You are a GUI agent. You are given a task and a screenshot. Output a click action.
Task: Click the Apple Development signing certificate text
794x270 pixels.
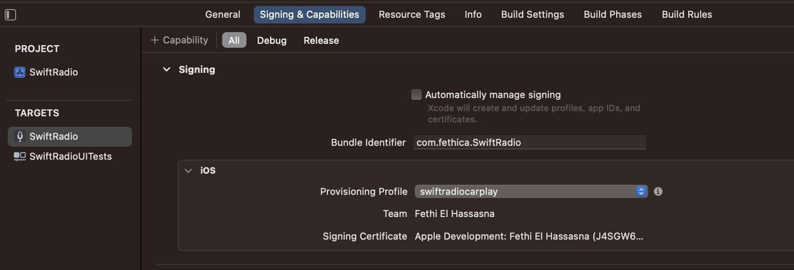pos(529,236)
